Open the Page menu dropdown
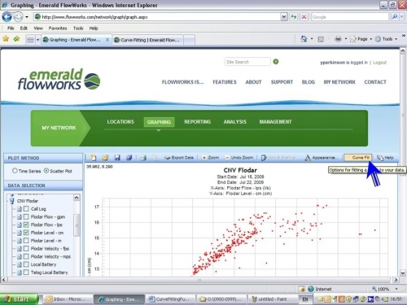Viewport: 407px width, 305px height. click(370, 39)
